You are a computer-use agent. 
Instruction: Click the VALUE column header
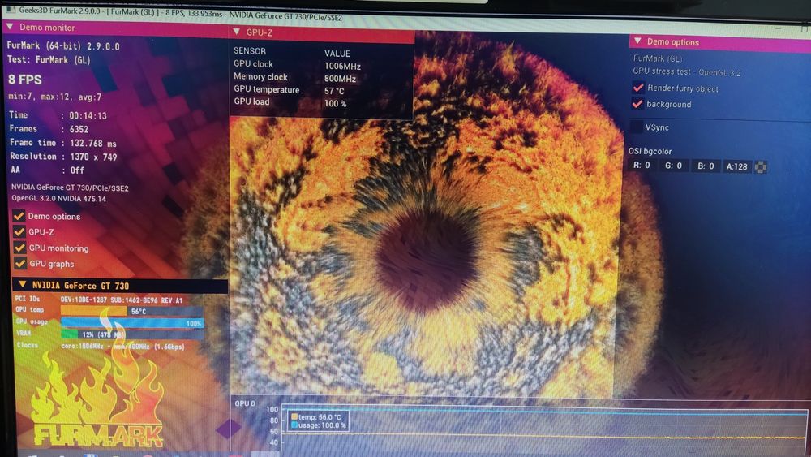click(x=337, y=54)
